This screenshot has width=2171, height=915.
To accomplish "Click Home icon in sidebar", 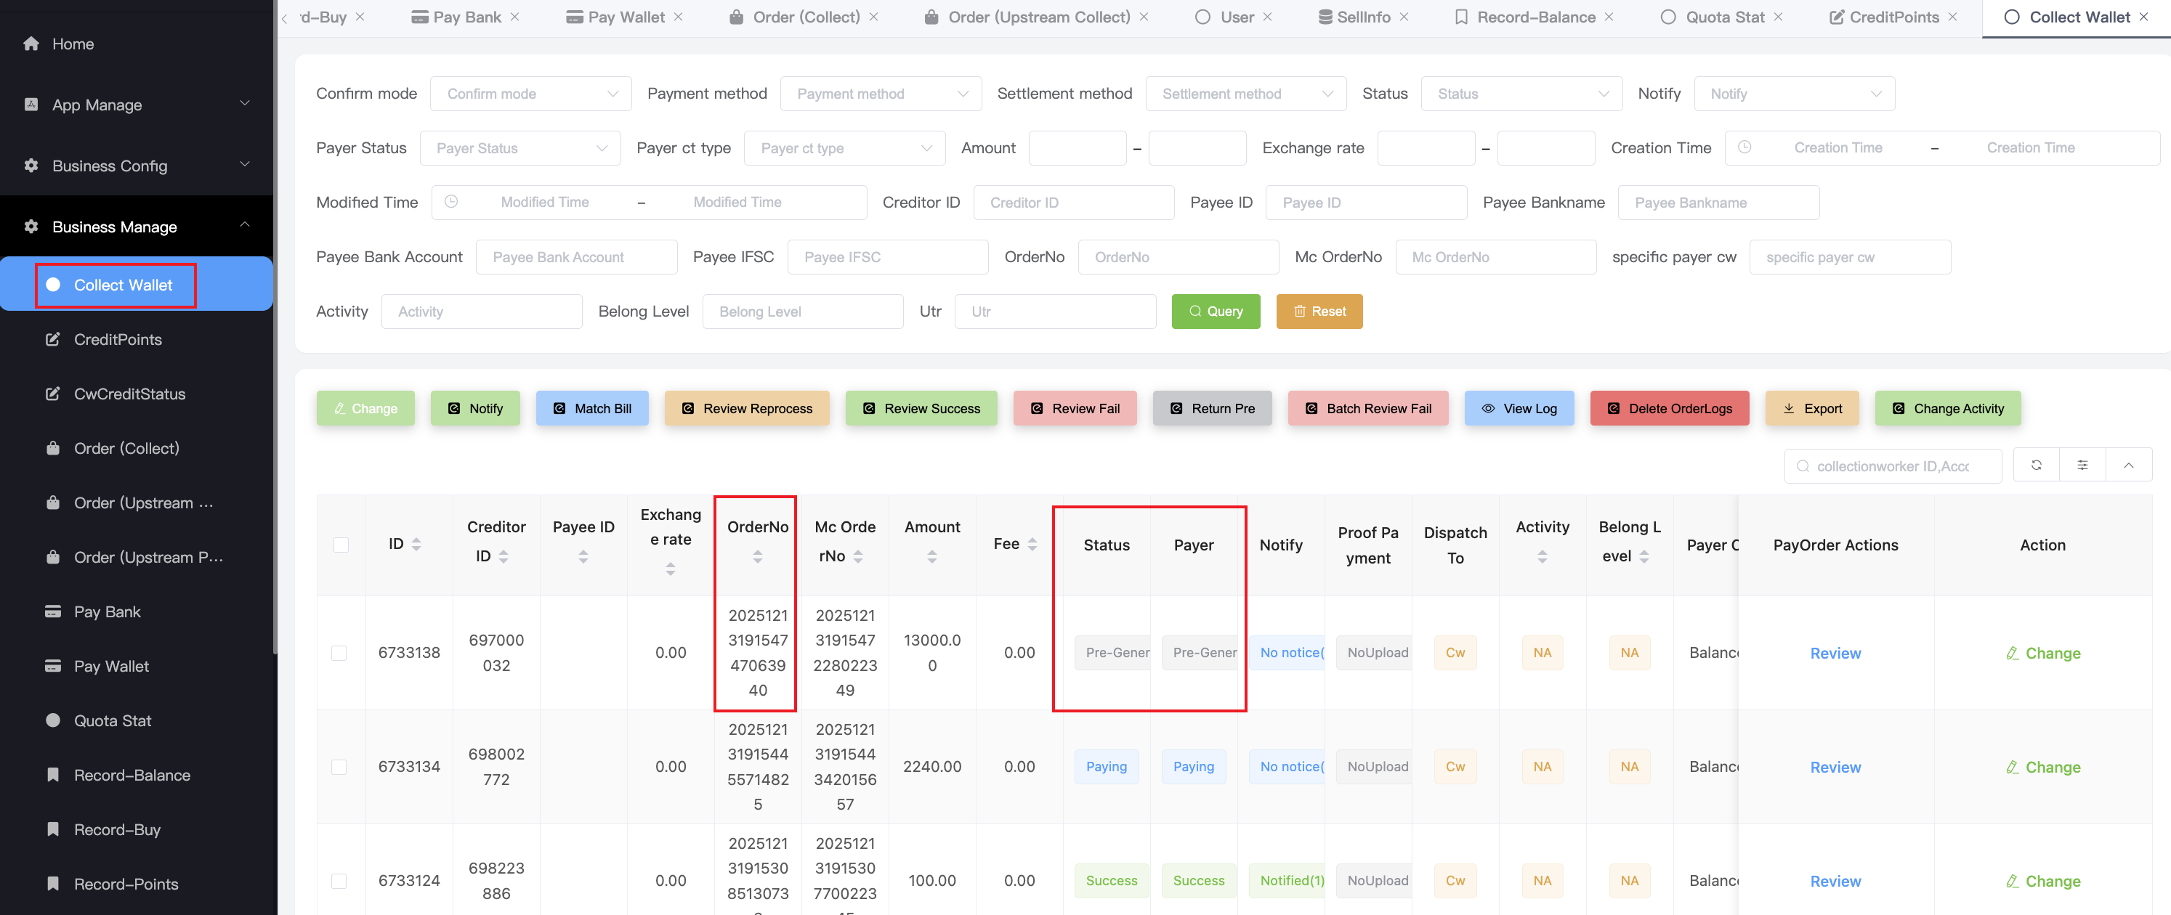I will tap(31, 44).
